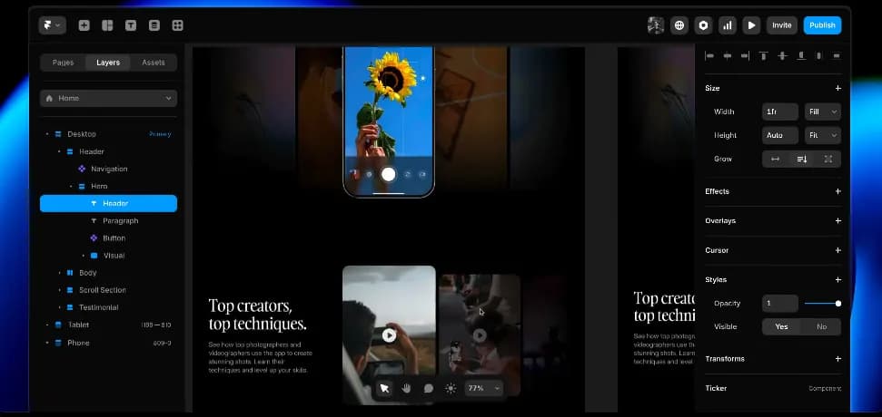This screenshot has height=417, width=882.
Task: Click the align left icon
Action: 709,55
